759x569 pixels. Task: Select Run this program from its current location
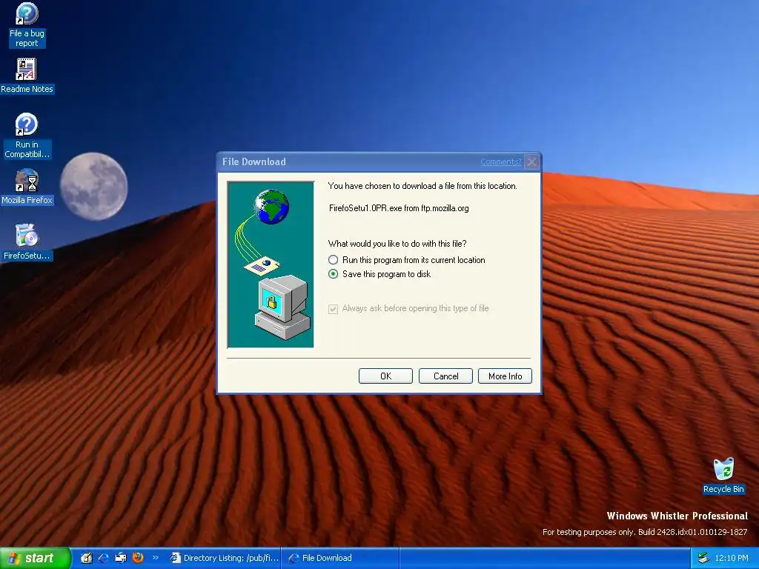[407, 260]
